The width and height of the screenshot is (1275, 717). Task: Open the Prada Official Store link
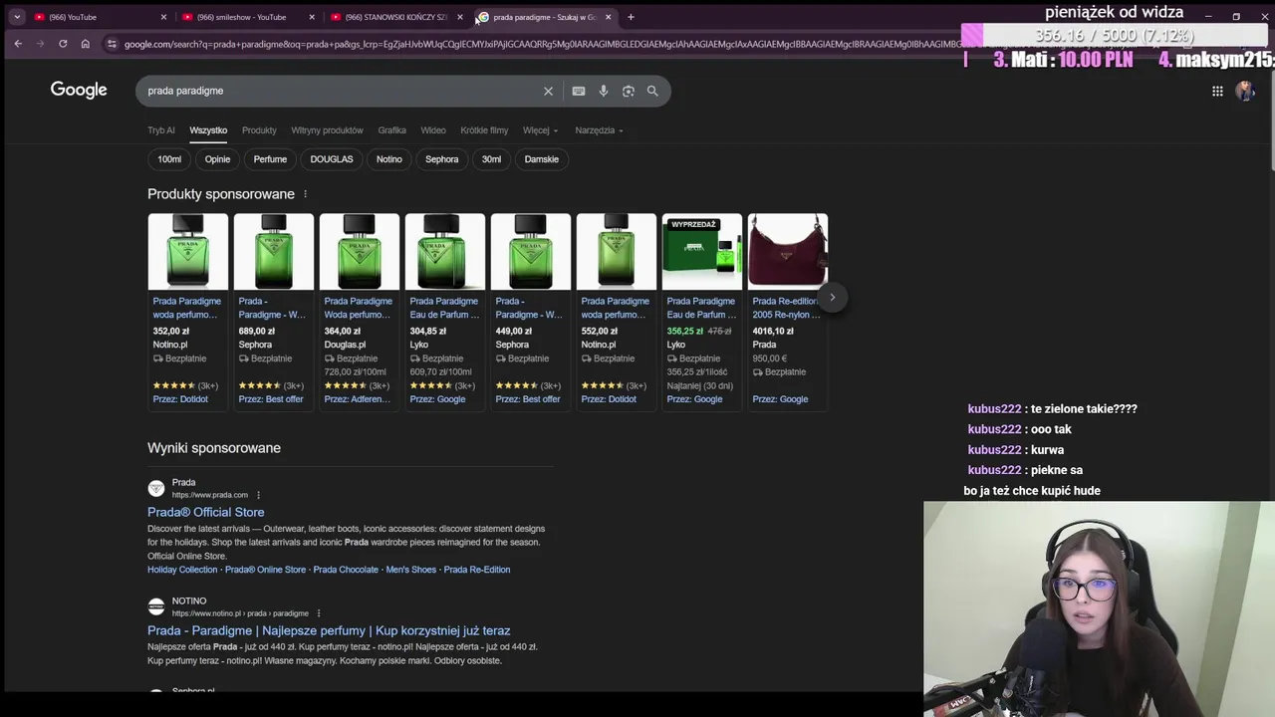[206, 512]
